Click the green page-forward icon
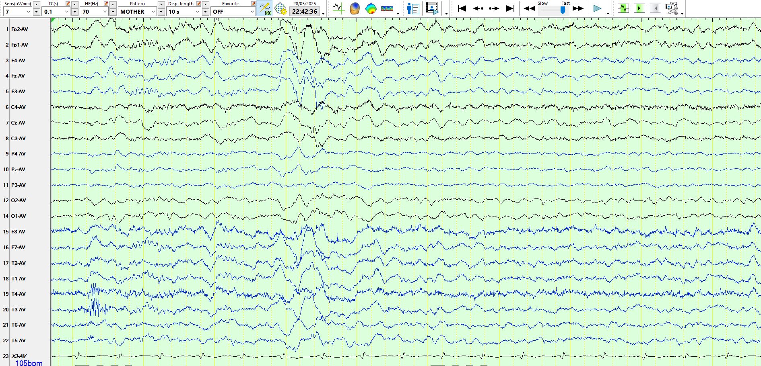The image size is (761, 366). (x=639, y=8)
